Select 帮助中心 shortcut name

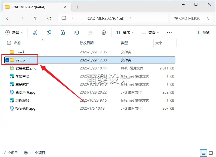pos(22,76)
